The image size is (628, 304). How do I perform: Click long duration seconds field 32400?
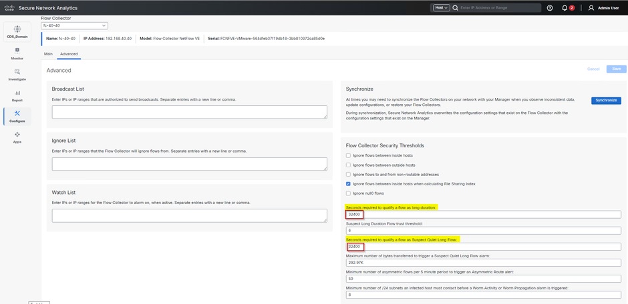click(484, 215)
